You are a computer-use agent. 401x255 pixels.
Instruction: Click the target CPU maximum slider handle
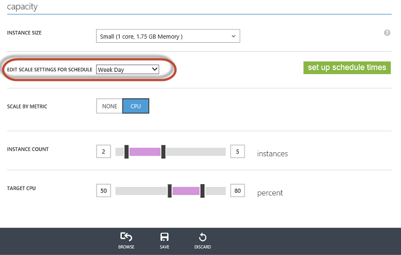[x=202, y=191]
